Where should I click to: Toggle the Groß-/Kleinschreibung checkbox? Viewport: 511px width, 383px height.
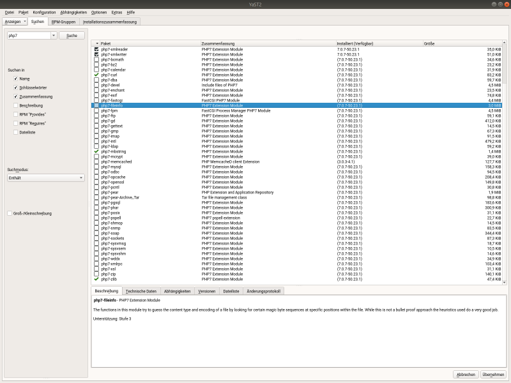[10, 213]
